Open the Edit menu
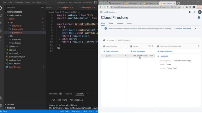 click(x=10, y=3)
